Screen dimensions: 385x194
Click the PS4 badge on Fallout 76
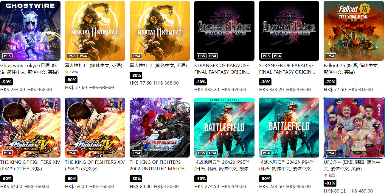click(331, 56)
